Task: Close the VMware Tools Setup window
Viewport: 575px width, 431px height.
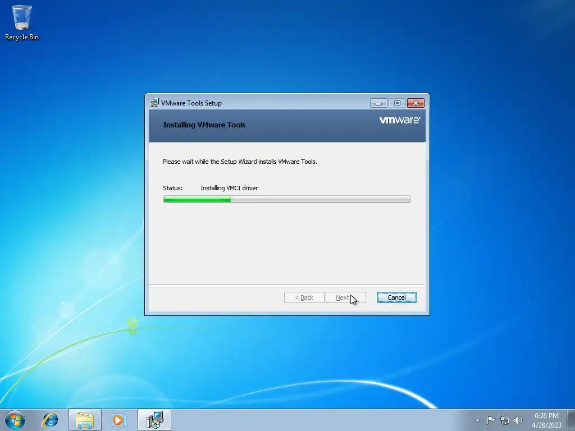Action: coord(416,103)
